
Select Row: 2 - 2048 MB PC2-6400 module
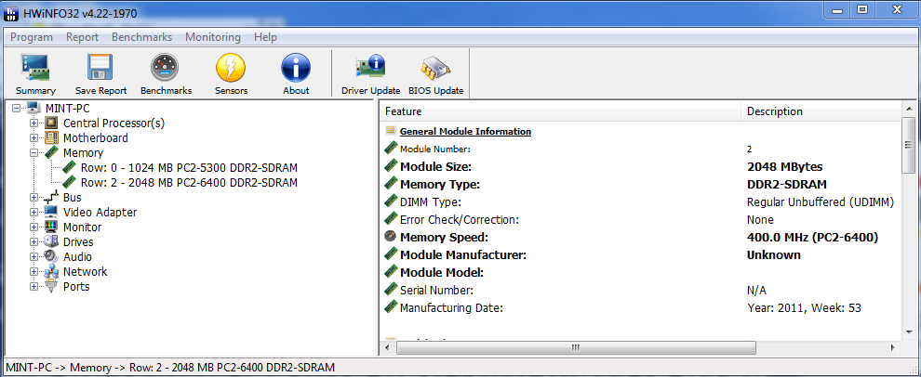(189, 182)
